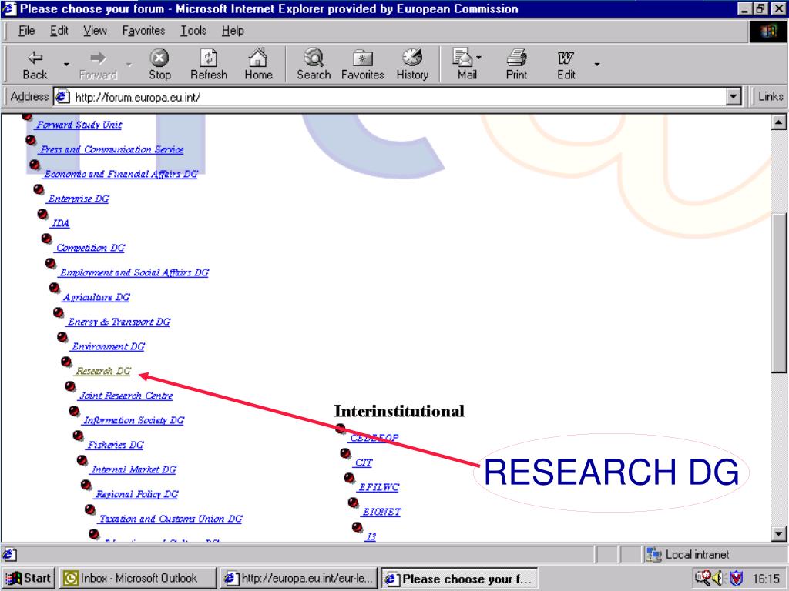The image size is (789, 591).
Task: Open the Search pane icon
Action: tap(314, 65)
